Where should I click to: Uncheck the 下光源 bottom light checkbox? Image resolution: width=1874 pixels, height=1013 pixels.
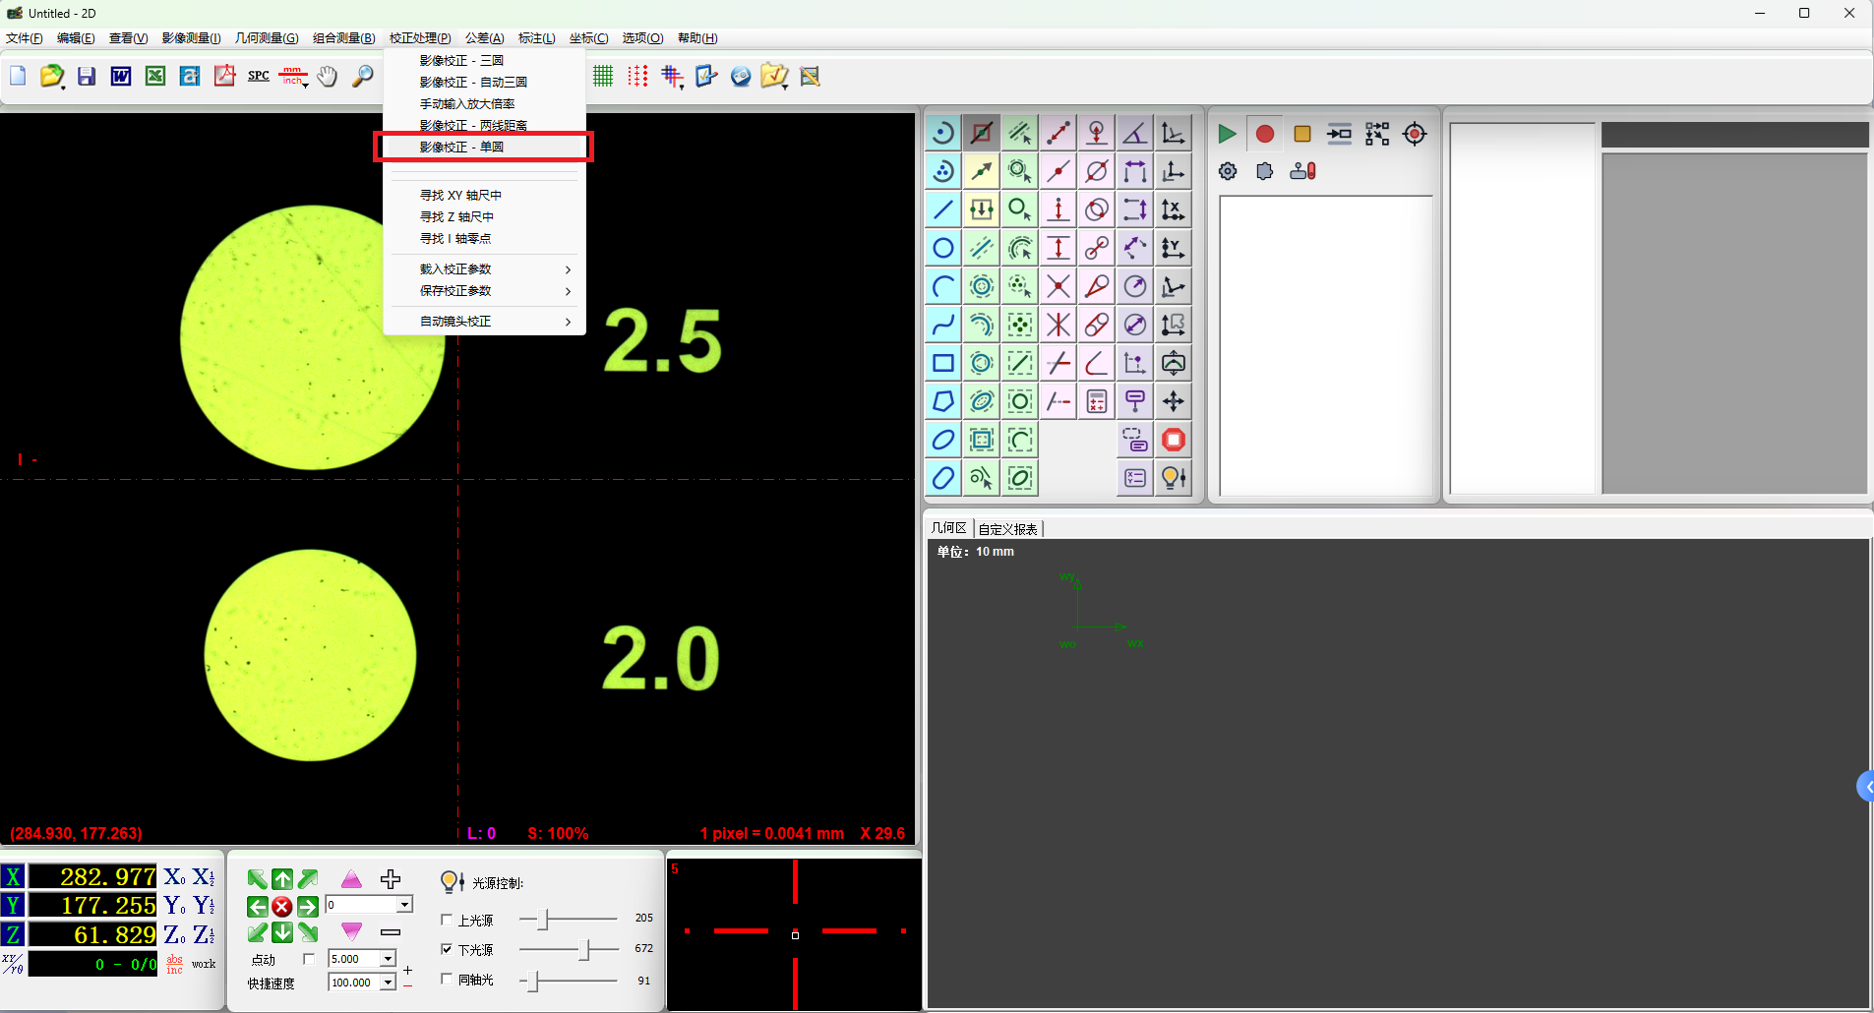click(447, 949)
